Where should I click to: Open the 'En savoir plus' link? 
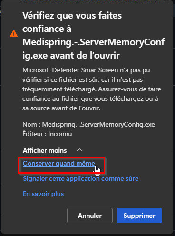tap(43, 194)
